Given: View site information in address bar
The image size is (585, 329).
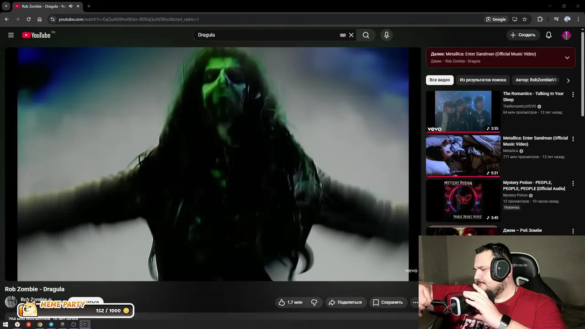Looking at the screenshot, I should coord(53,19).
